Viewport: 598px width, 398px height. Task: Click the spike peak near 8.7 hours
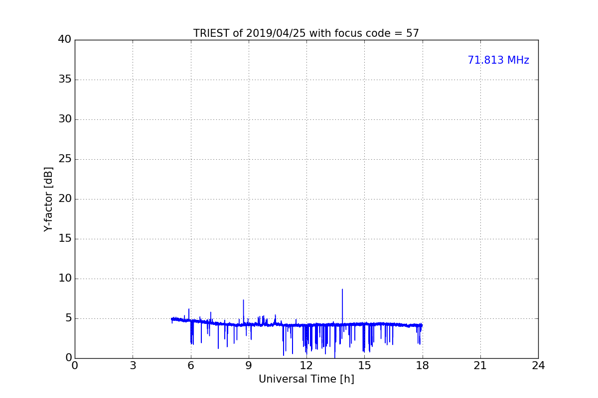point(243,300)
